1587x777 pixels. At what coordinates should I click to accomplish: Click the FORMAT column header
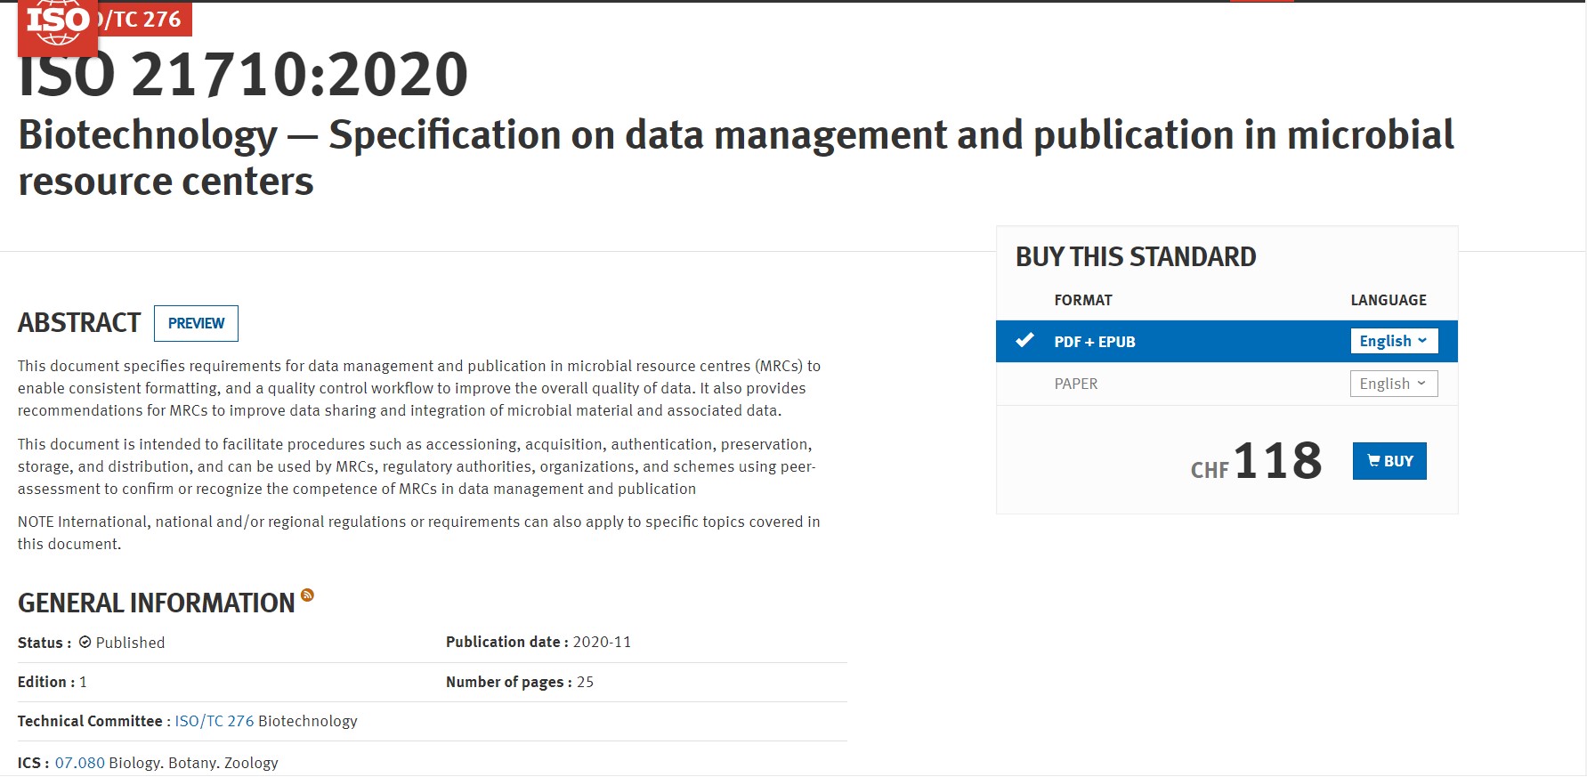click(1082, 300)
